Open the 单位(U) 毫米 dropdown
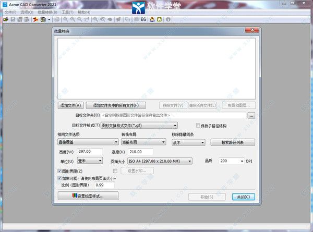 coord(90,161)
